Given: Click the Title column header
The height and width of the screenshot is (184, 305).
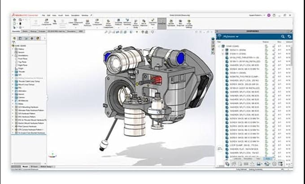Looking at the screenshot, I should [219, 42].
